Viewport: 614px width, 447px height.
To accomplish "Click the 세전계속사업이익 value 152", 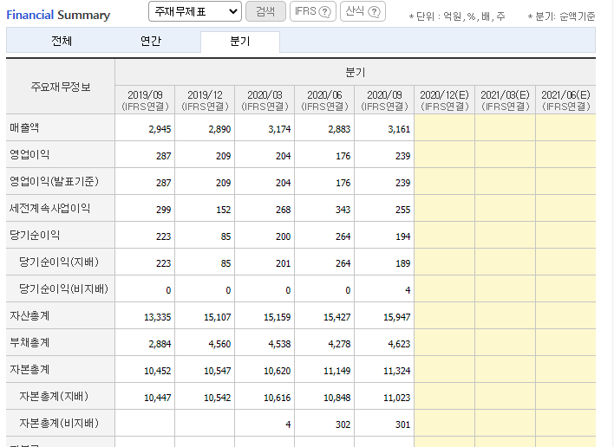I will (x=223, y=210).
